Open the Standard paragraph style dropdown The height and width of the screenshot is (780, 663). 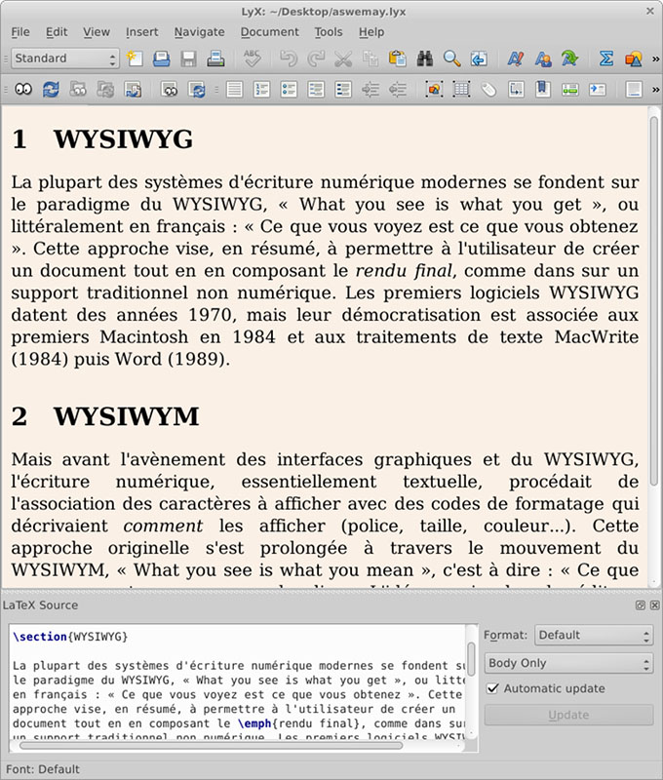click(x=65, y=58)
